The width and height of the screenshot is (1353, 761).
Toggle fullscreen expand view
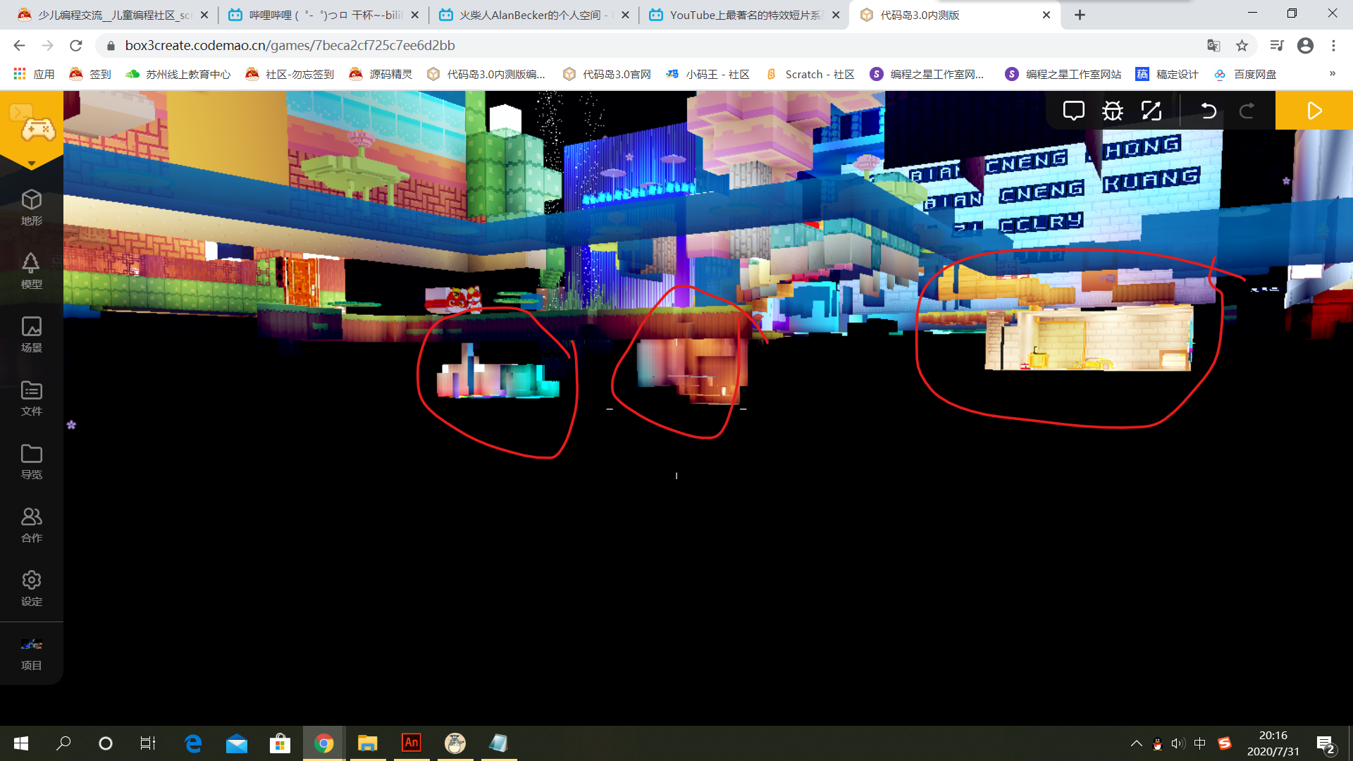click(x=1151, y=111)
